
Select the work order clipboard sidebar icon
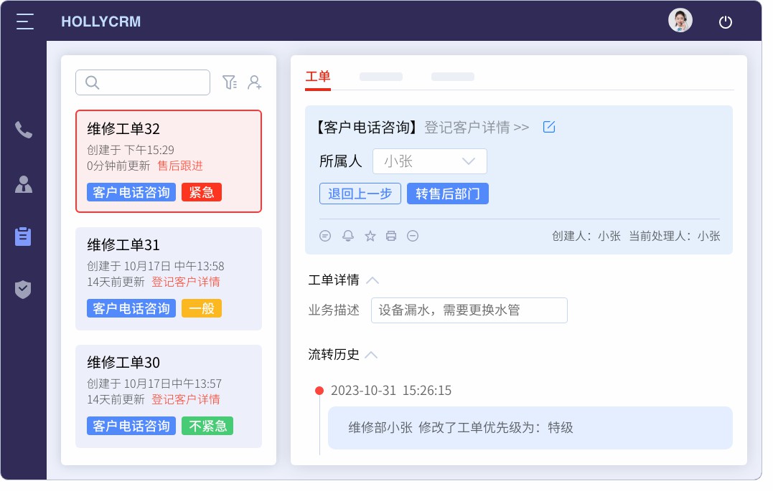pos(24,237)
